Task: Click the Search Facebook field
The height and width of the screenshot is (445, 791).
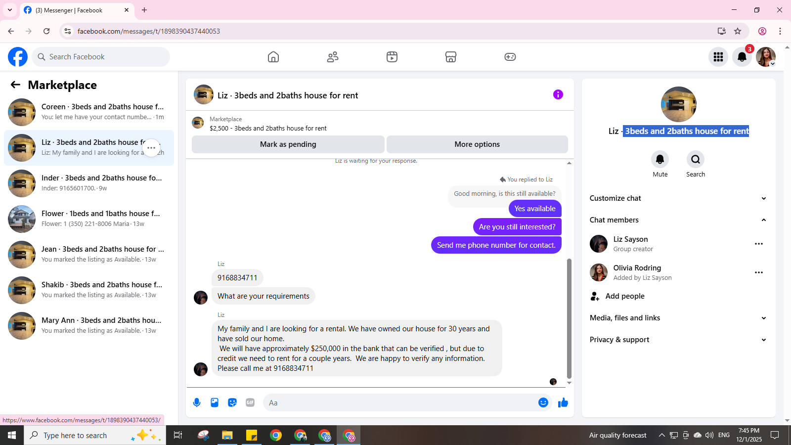Action: coord(101,57)
